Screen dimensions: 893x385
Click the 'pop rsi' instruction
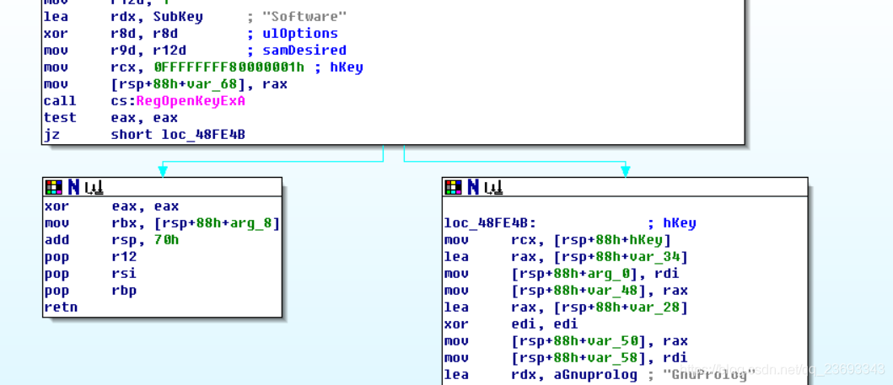90,274
